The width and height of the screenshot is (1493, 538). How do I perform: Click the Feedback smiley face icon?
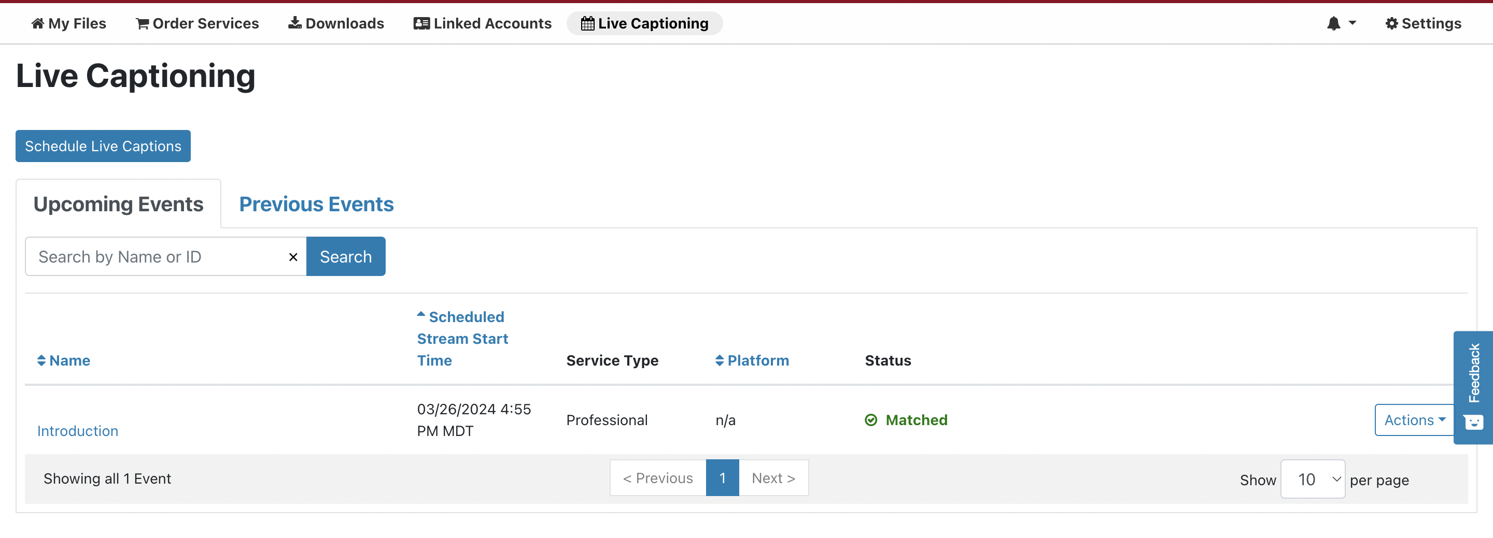[x=1473, y=422]
